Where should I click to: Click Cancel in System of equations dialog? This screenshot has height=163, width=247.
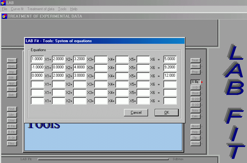[136, 113]
